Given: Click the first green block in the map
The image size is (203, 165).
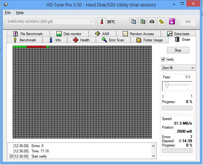Looking at the screenshot, I should [x=14, y=47].
